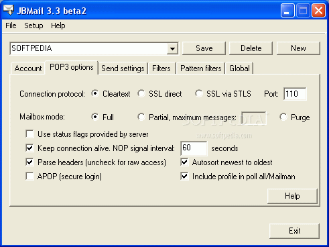329x247 pixels.
Task: Toggle Keep connection alive checkbox
Action: coord(29,148)
